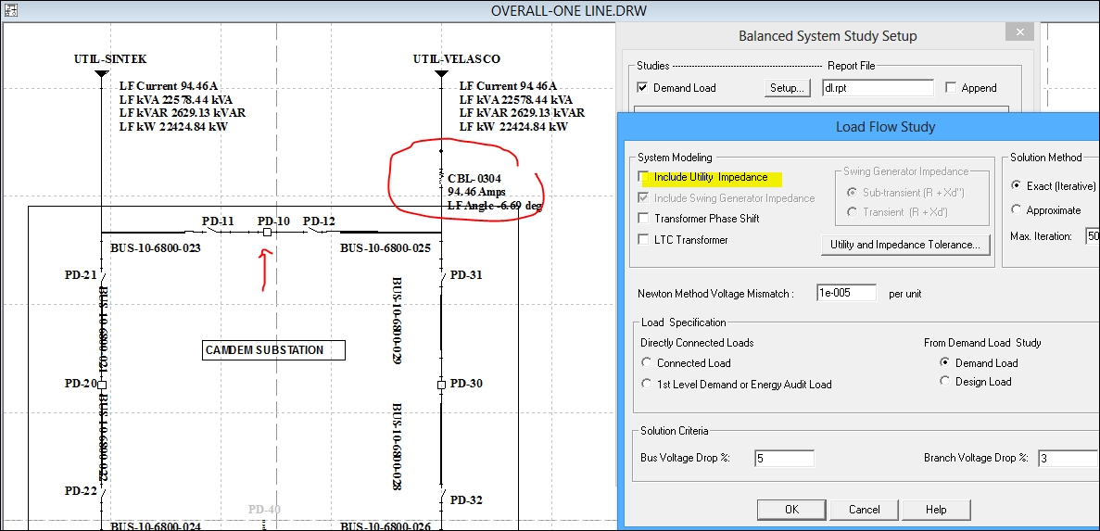Click the Setup... button beside Demand Load
Image resolution: width=1100 pixels, height=531 pixels.
tap(787, 88)
